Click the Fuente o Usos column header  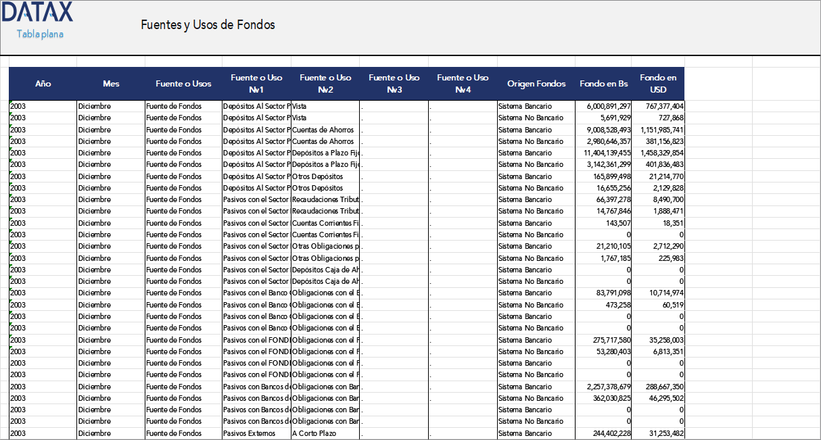pyautogui.click(x=183, y=83)
